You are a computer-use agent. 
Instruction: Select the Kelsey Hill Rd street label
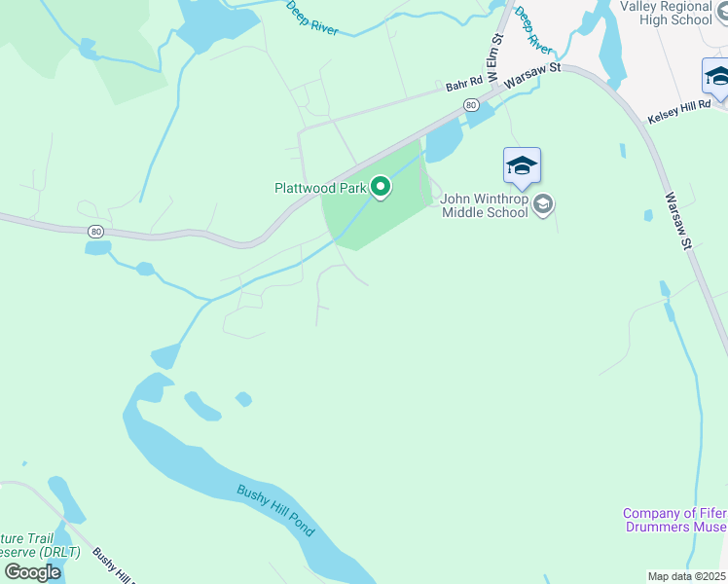coord(678,112)
